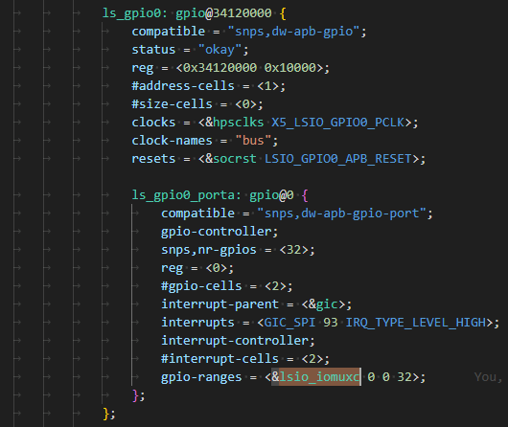Viewport: 508px width, 427px height.
Task: Click the gpio@0 child node name
Action: [272, 195]
